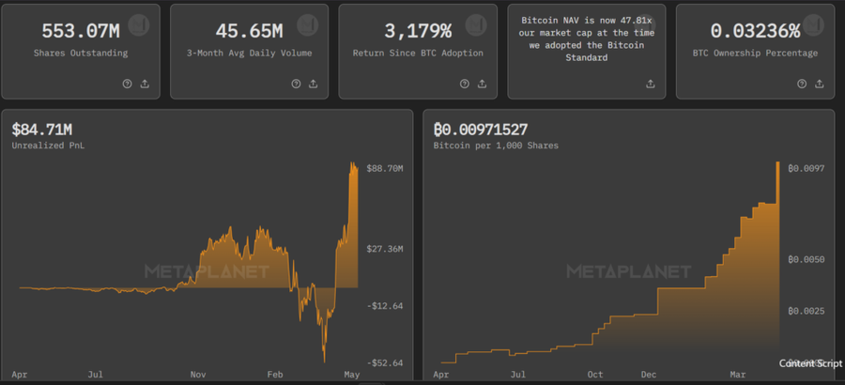Share the Return Since BTC Adoption card
The image size is (845, 385).
[483, 84]
